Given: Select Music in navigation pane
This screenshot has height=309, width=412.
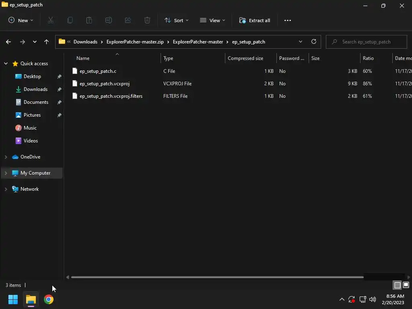Looking at the screenshot, I should coord(30,128).
